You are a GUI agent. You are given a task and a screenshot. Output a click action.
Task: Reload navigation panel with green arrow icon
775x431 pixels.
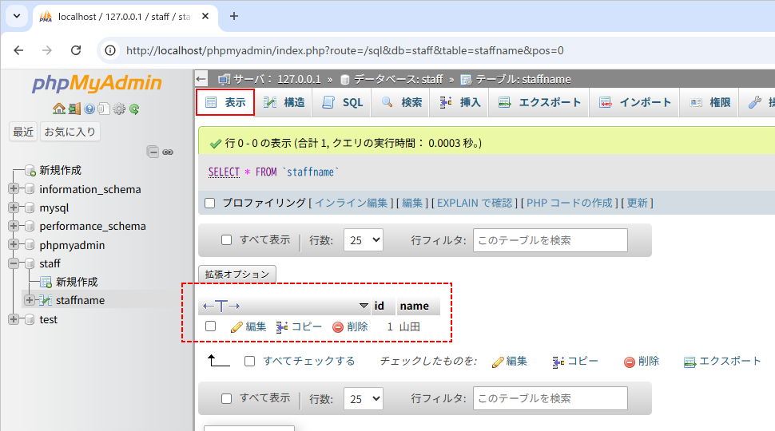pyautogui.click(x=134, y=109)
